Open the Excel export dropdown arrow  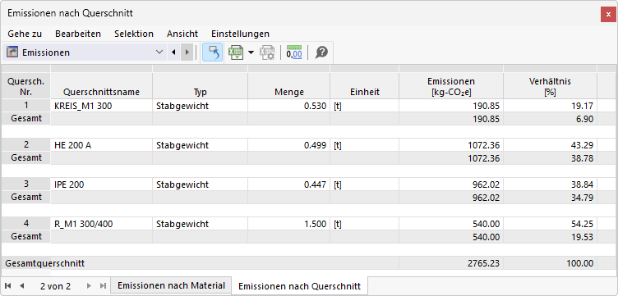coord(251,52)
